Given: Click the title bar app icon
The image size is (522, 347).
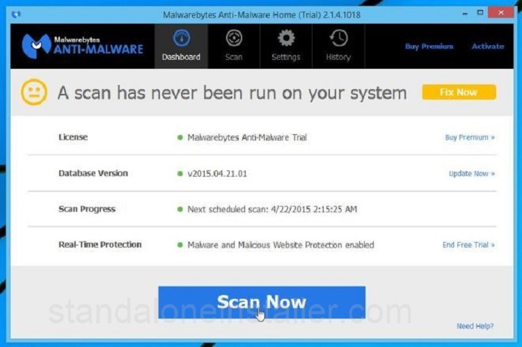Looking at the screenshot, I should tap(16, 15).
